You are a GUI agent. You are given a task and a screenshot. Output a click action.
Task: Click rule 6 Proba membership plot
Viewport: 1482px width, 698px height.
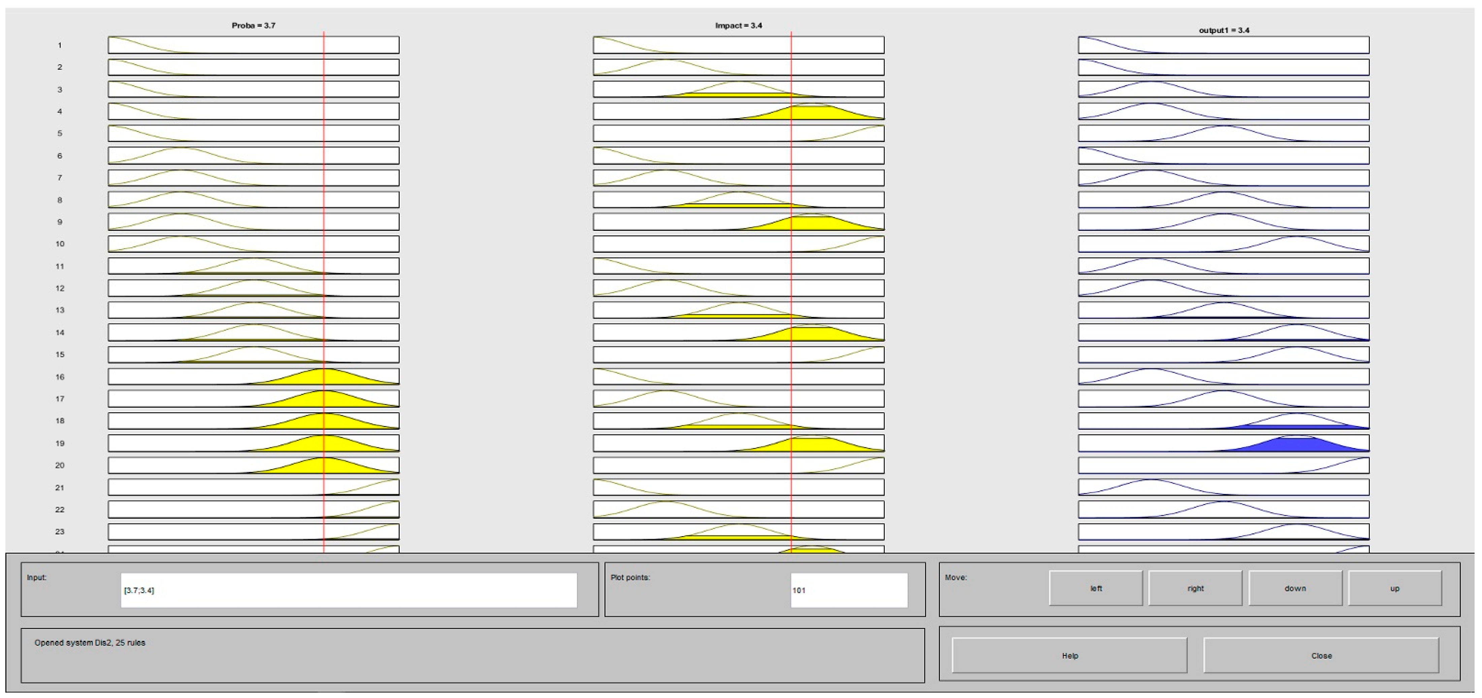point(253,155)
